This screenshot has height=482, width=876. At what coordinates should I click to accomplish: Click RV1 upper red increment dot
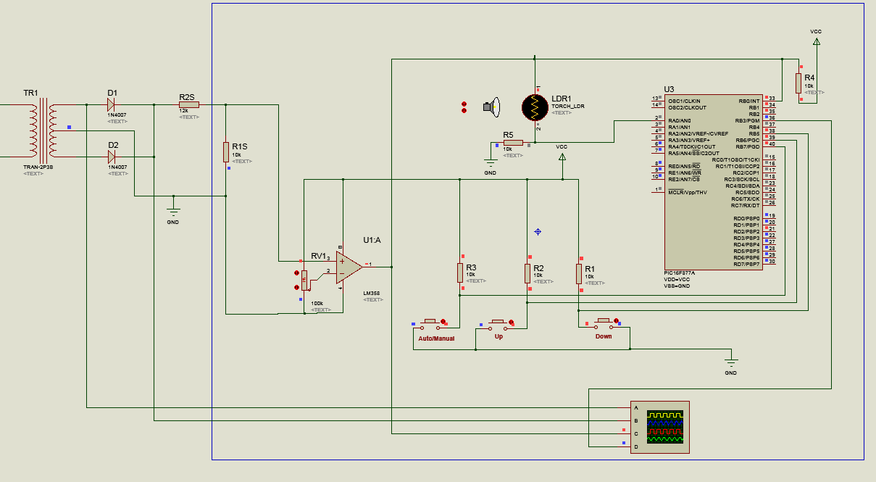click(x=296, y=273)
